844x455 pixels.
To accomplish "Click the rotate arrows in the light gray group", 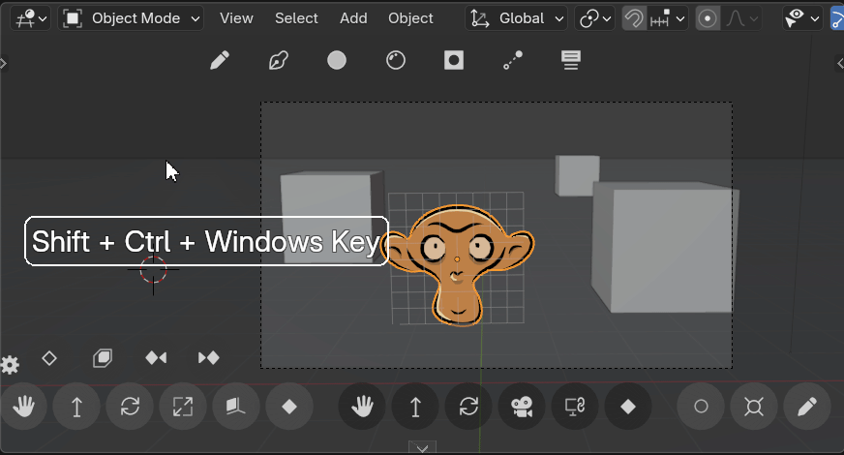I will pos(130,407).
